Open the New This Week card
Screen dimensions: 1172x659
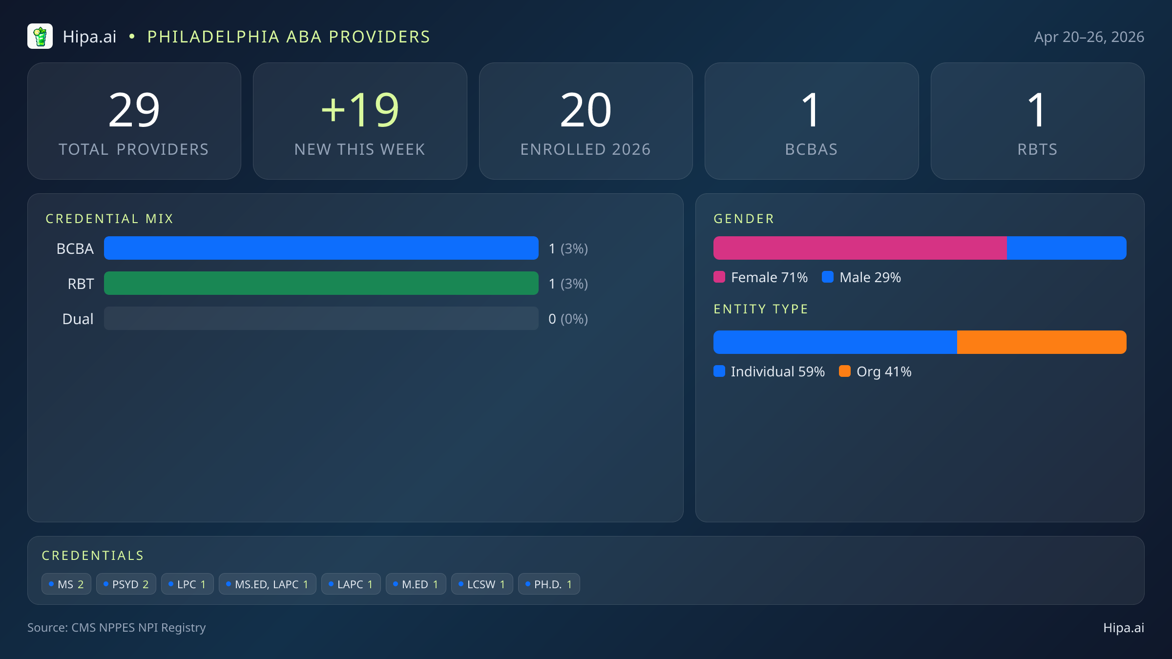[360, 121]
